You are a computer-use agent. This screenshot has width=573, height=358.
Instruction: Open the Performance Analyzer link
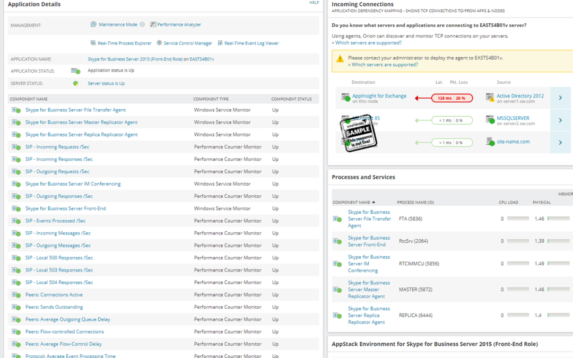(x=179, y=24)
